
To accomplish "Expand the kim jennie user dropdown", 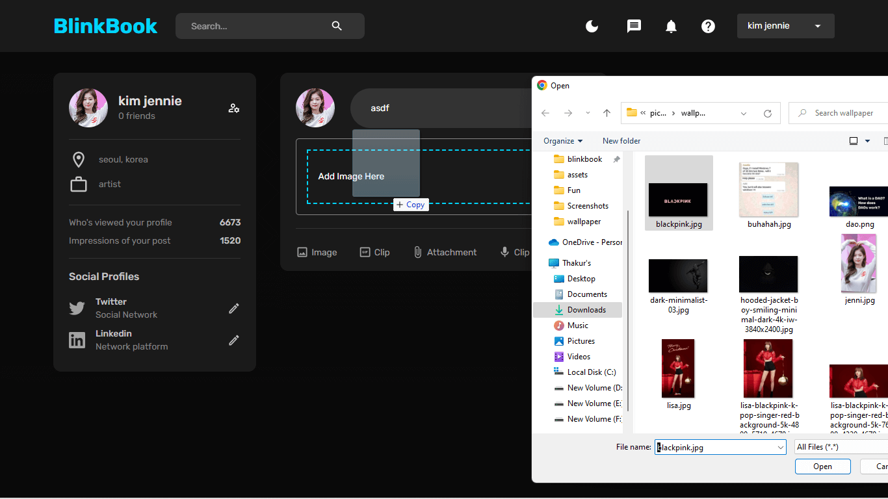I will coord(785,26).
